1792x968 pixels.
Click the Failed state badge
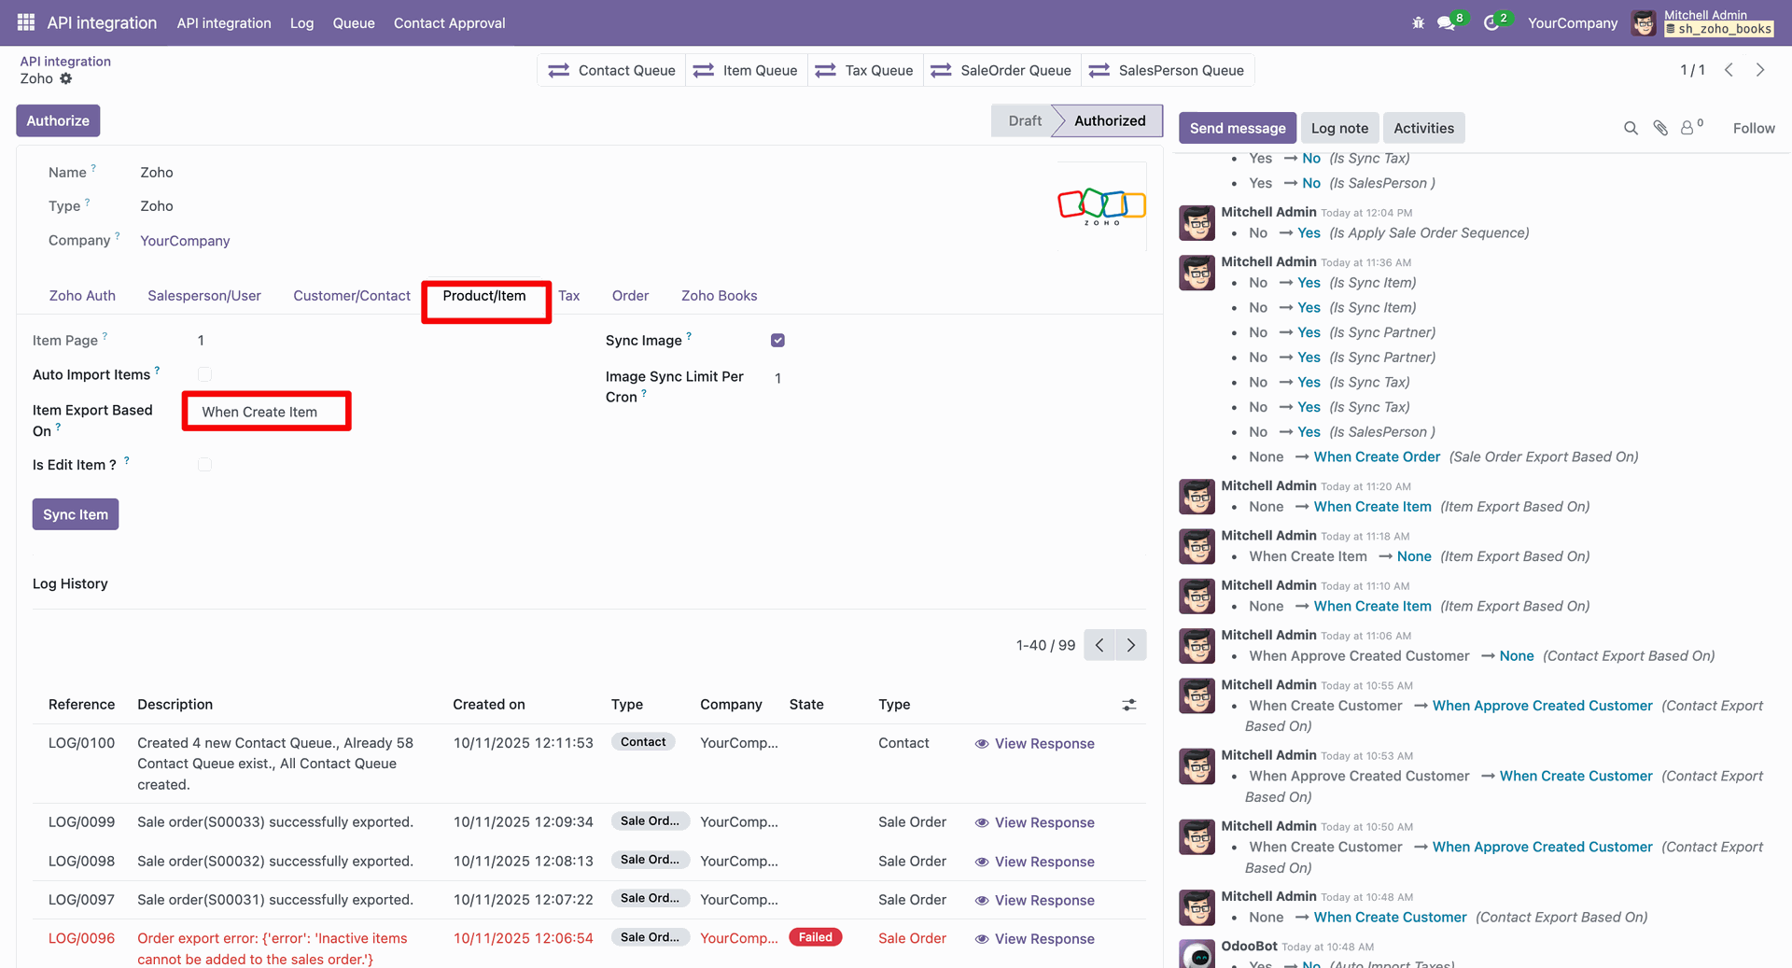point(815,937)
